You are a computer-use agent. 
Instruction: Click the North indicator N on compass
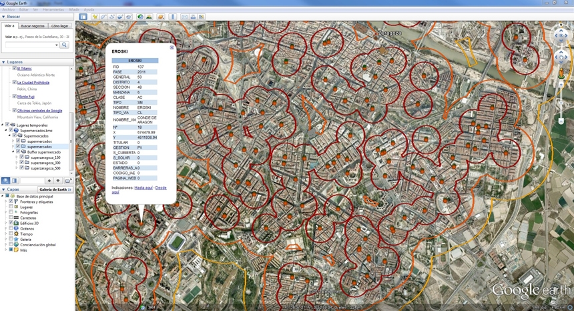pyautogui.click(x=561, y=25)
